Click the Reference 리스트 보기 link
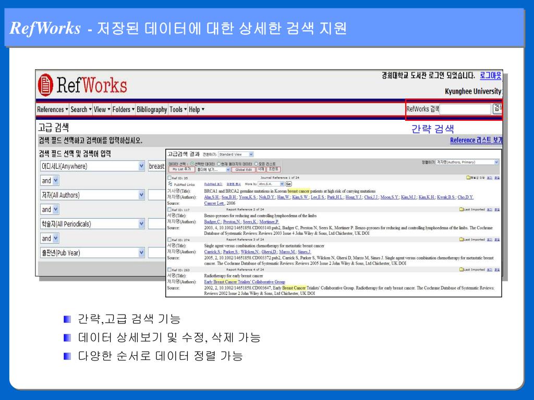 pos(476,140)
